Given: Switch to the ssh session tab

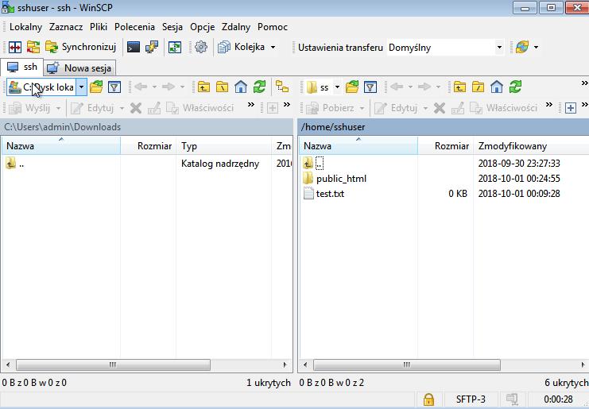Looking at the screenshot, I should click(22, 68).
